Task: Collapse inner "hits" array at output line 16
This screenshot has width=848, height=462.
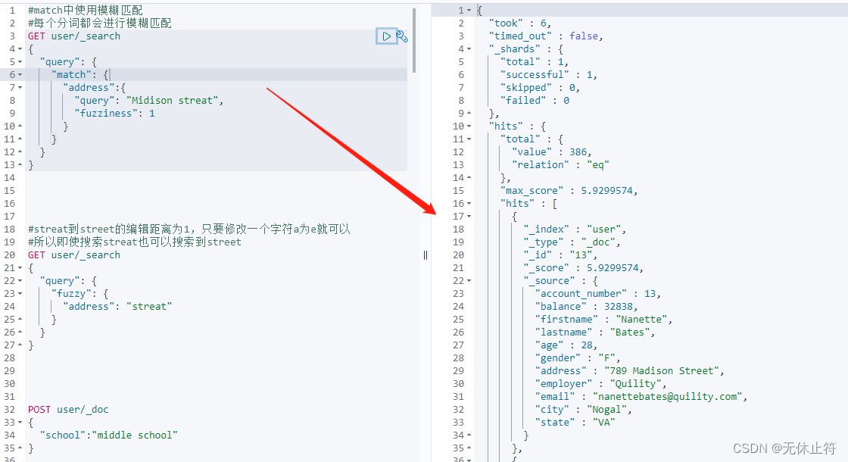Action: point(469,204)
